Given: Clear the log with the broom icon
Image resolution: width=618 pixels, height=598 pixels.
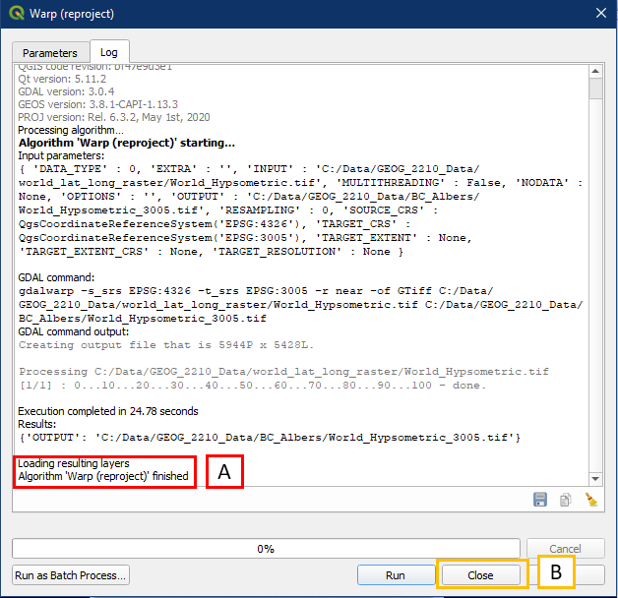Looking at the screenshot, I should tap(590, 500).
